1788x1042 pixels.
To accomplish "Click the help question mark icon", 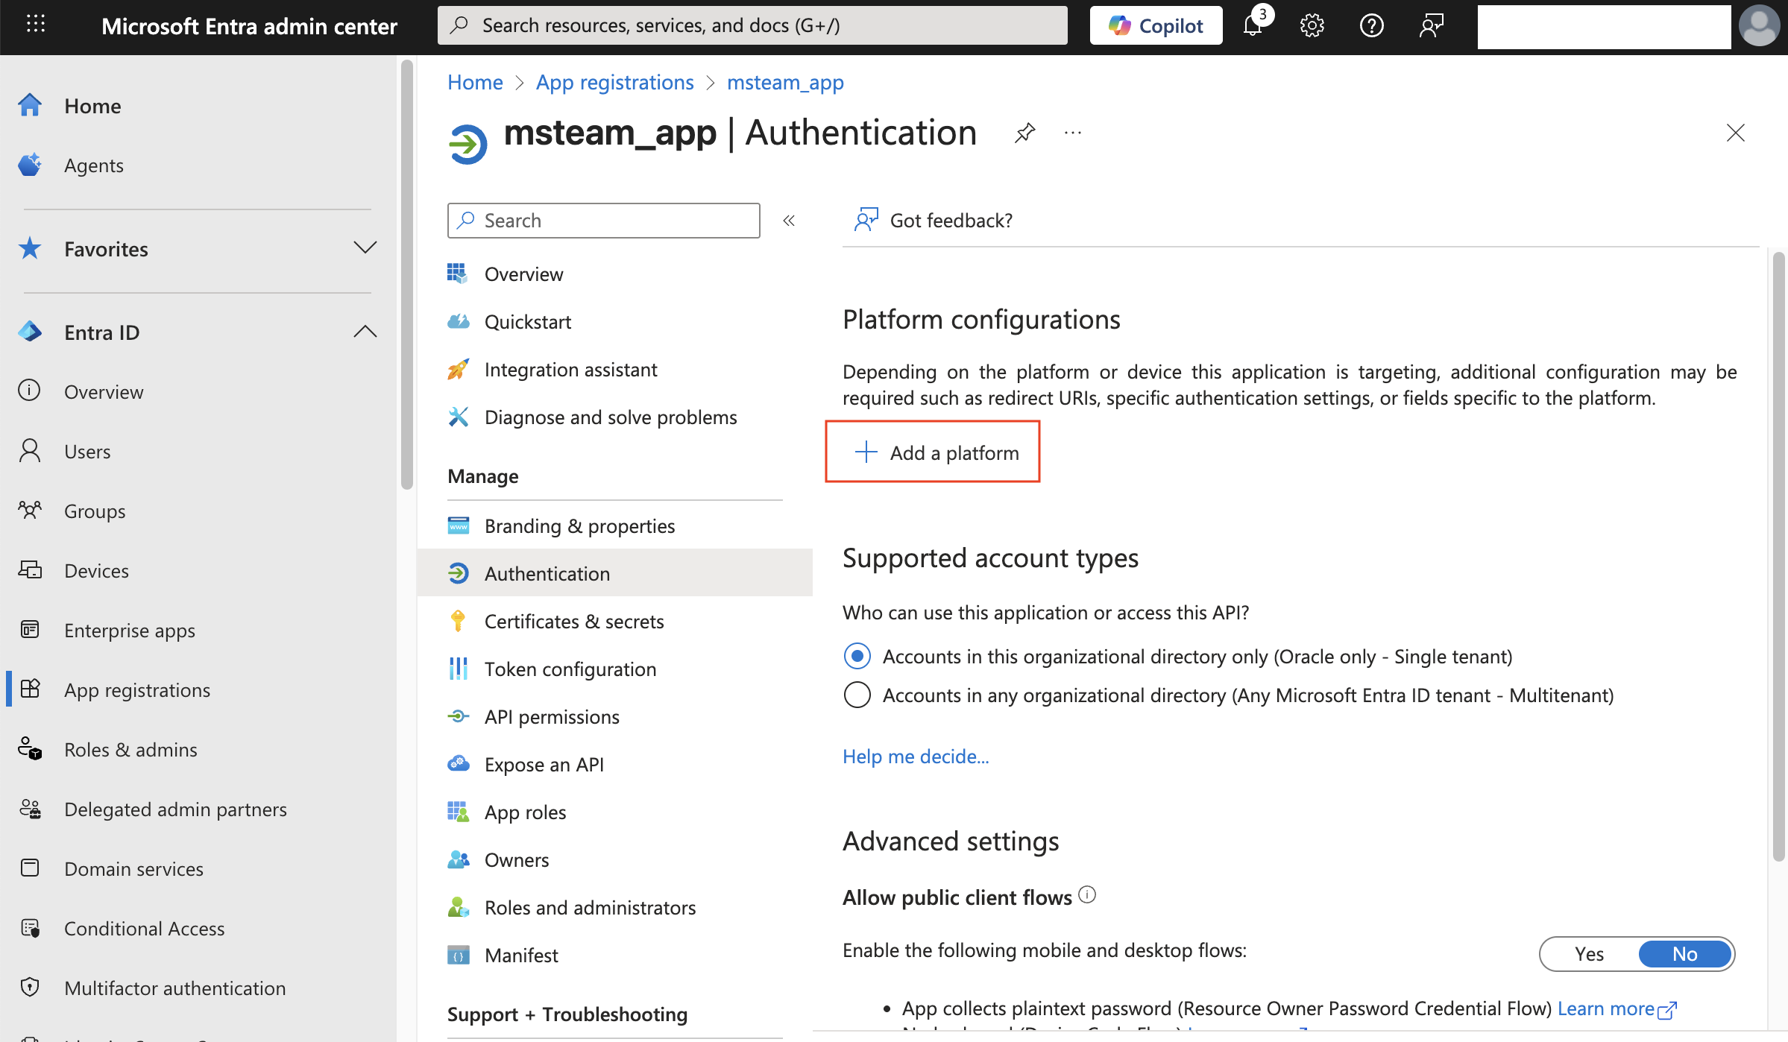I will pyautogui.click(x=1371, y=26).
